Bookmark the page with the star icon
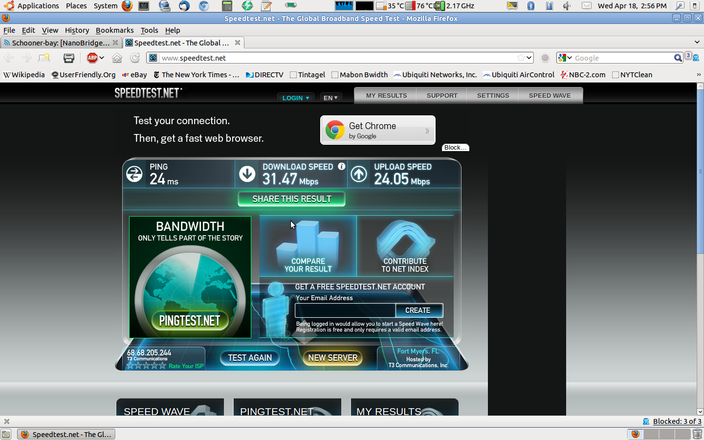The width and height of the screenshot is (704, 440). click(x=521, y=58)
